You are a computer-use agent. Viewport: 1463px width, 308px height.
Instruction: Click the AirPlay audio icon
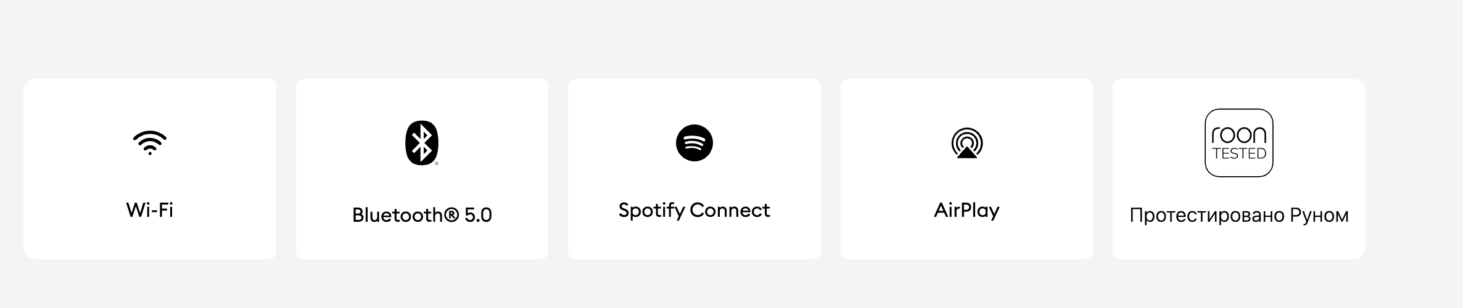click(966, 143)
